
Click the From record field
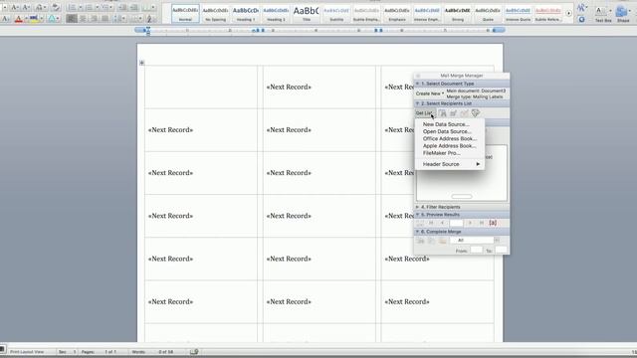(477, 250)
